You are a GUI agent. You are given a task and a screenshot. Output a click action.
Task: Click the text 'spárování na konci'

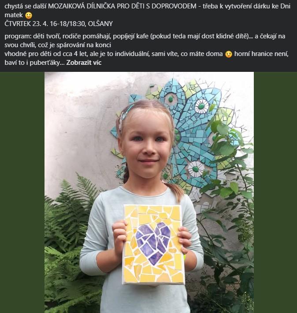[84, 45]
